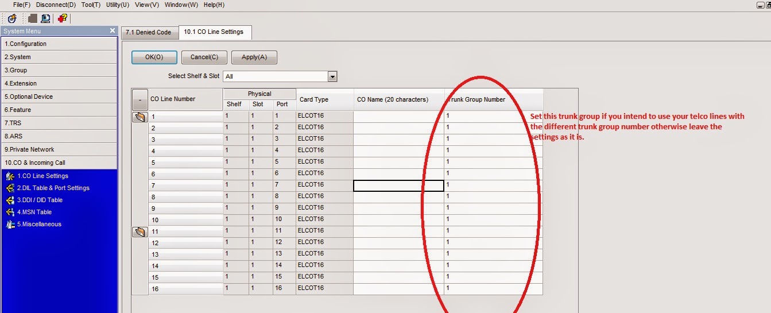771x313 pixels.
Task: Open the Disconnect(D) menu
Action: tap(56, 5)
